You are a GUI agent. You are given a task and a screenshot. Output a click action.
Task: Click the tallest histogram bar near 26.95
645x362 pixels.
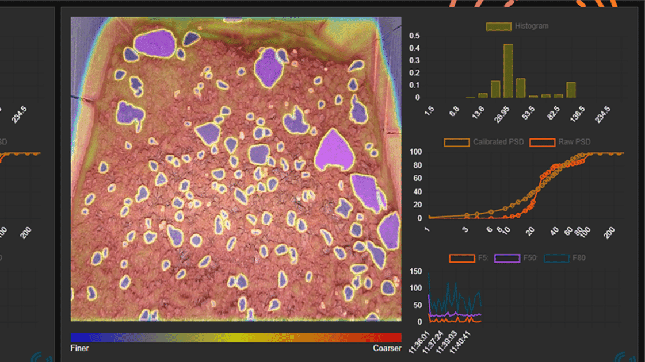[x=508, y=71]
